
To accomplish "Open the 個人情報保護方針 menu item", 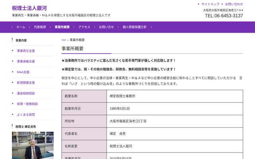I will 135,27.
